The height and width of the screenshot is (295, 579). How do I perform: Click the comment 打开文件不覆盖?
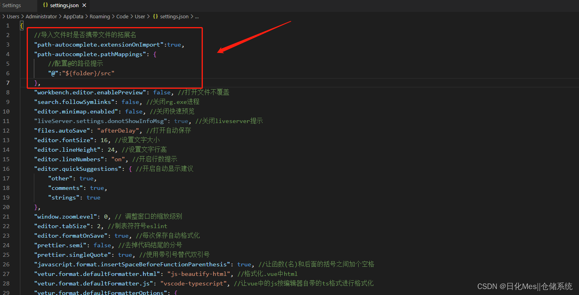point(204,92)
